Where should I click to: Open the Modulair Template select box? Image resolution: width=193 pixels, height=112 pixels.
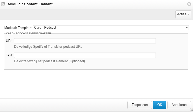point(111,27)
